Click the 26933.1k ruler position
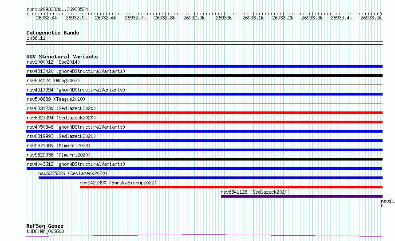 tap(253, 18)
